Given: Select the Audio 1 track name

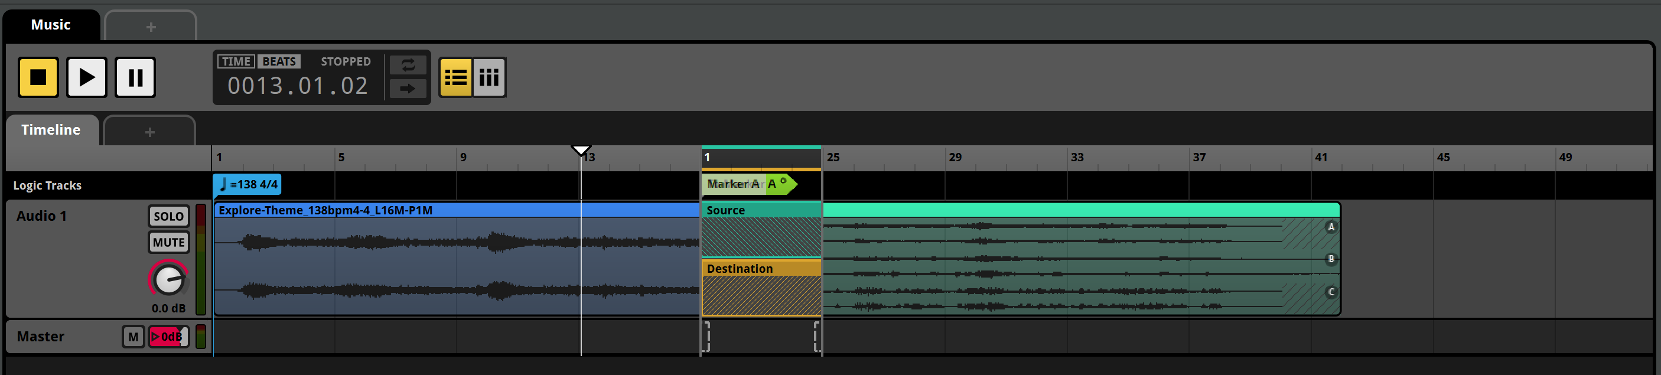Looking at the screenshot, I should (41, 216).
